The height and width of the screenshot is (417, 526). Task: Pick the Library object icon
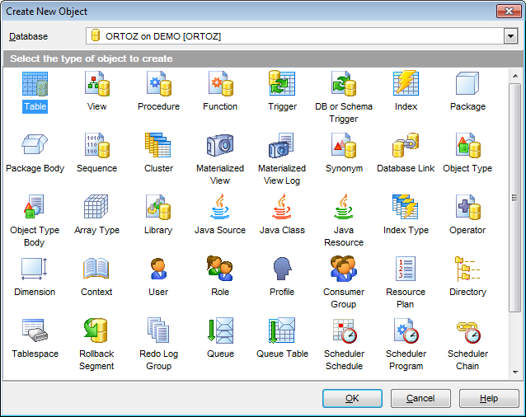pos(158,207)
